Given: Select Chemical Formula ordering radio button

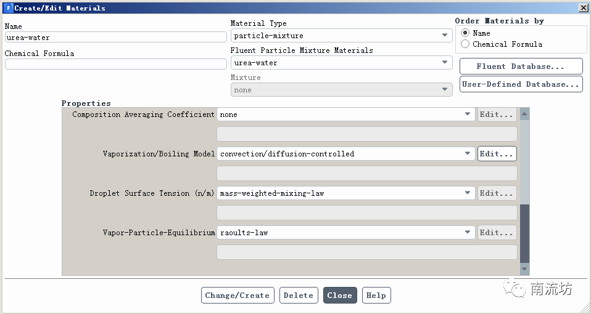Looking at the screenshot, I should coord(465,44).
